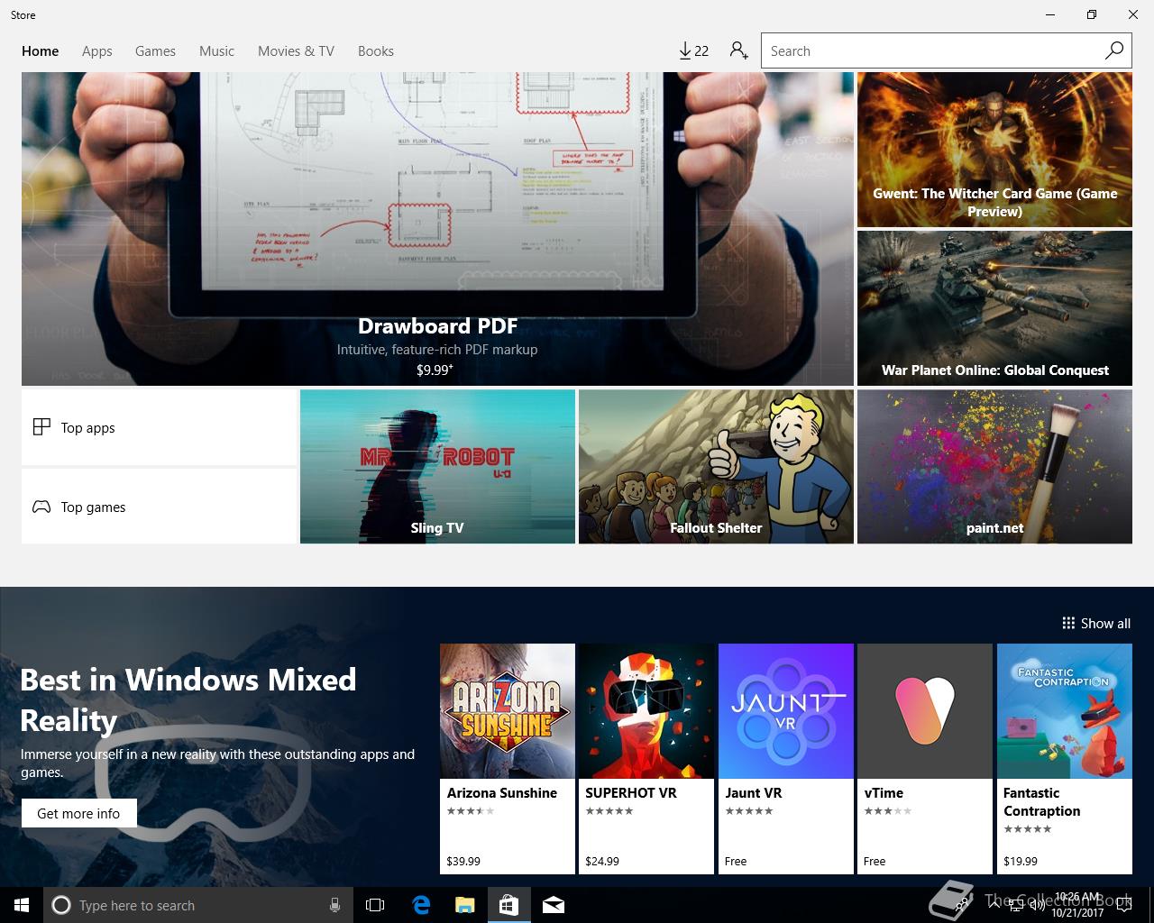
Task: Open the Top games tile
Action: click(159, 507)
